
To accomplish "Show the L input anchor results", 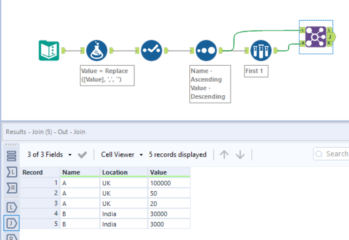I will (12, 172).
